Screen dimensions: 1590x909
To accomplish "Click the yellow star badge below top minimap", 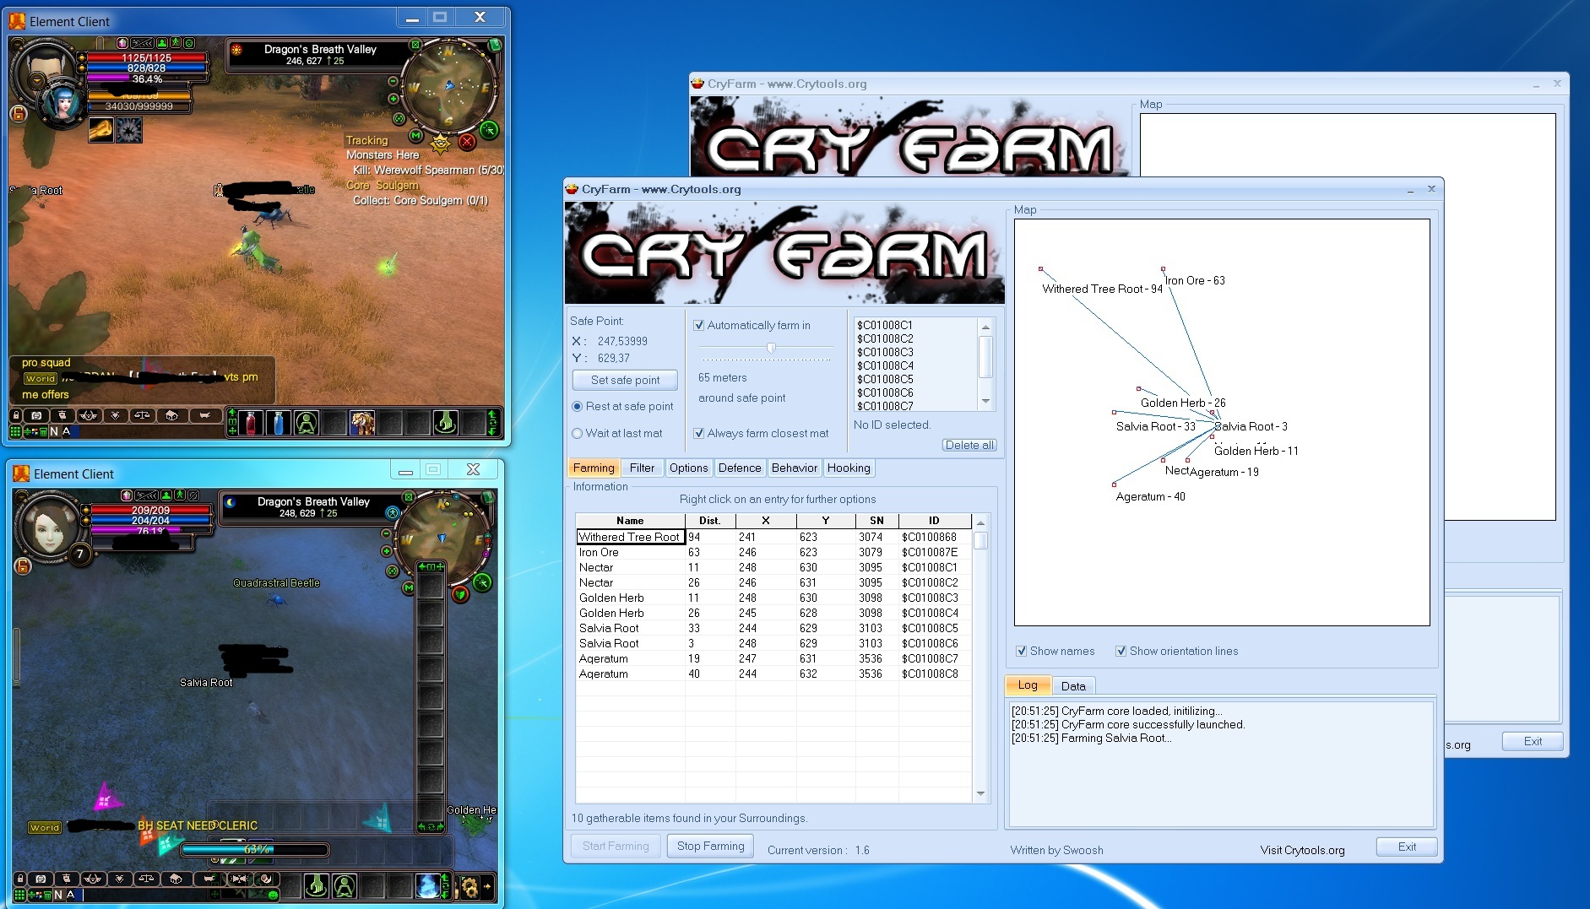I will pos(440,143).
